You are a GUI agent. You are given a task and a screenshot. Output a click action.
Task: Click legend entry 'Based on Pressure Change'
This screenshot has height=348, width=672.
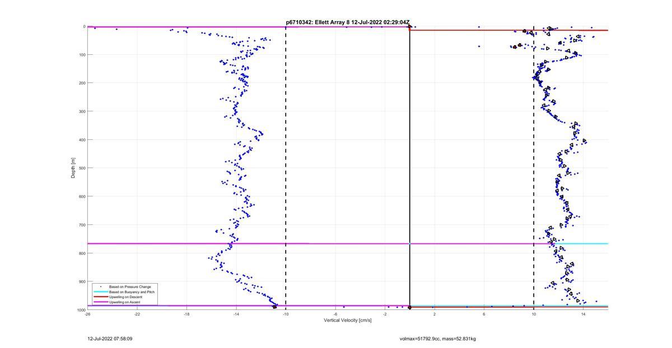coord(130,286)
